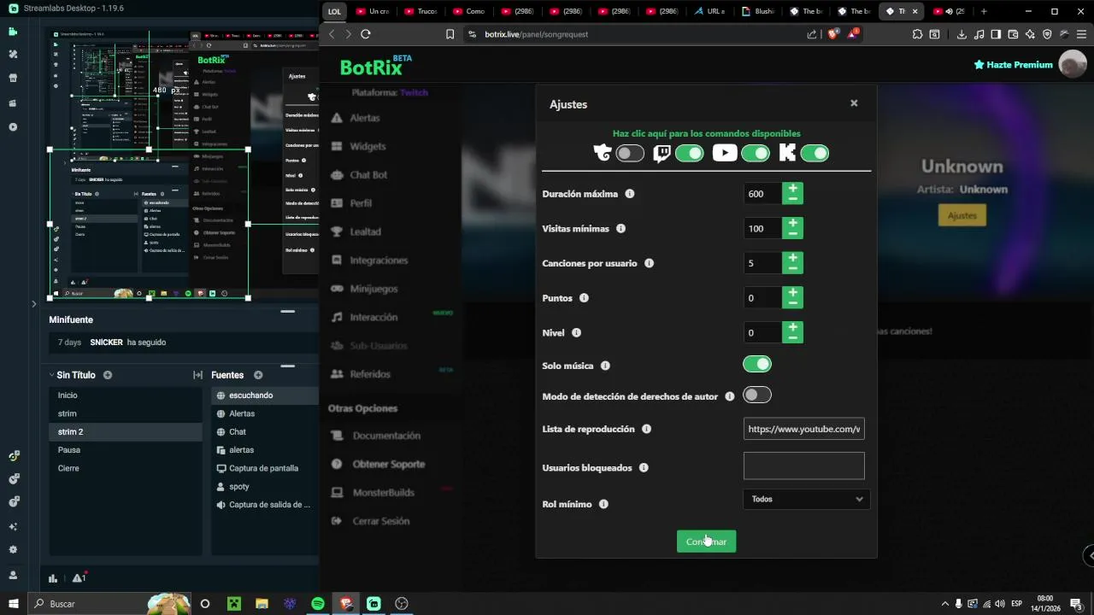This screenshot has height=615, width=1094.
Task: Open the Rol mínimo Todos dropdown
Action: (x=807, y=499)
